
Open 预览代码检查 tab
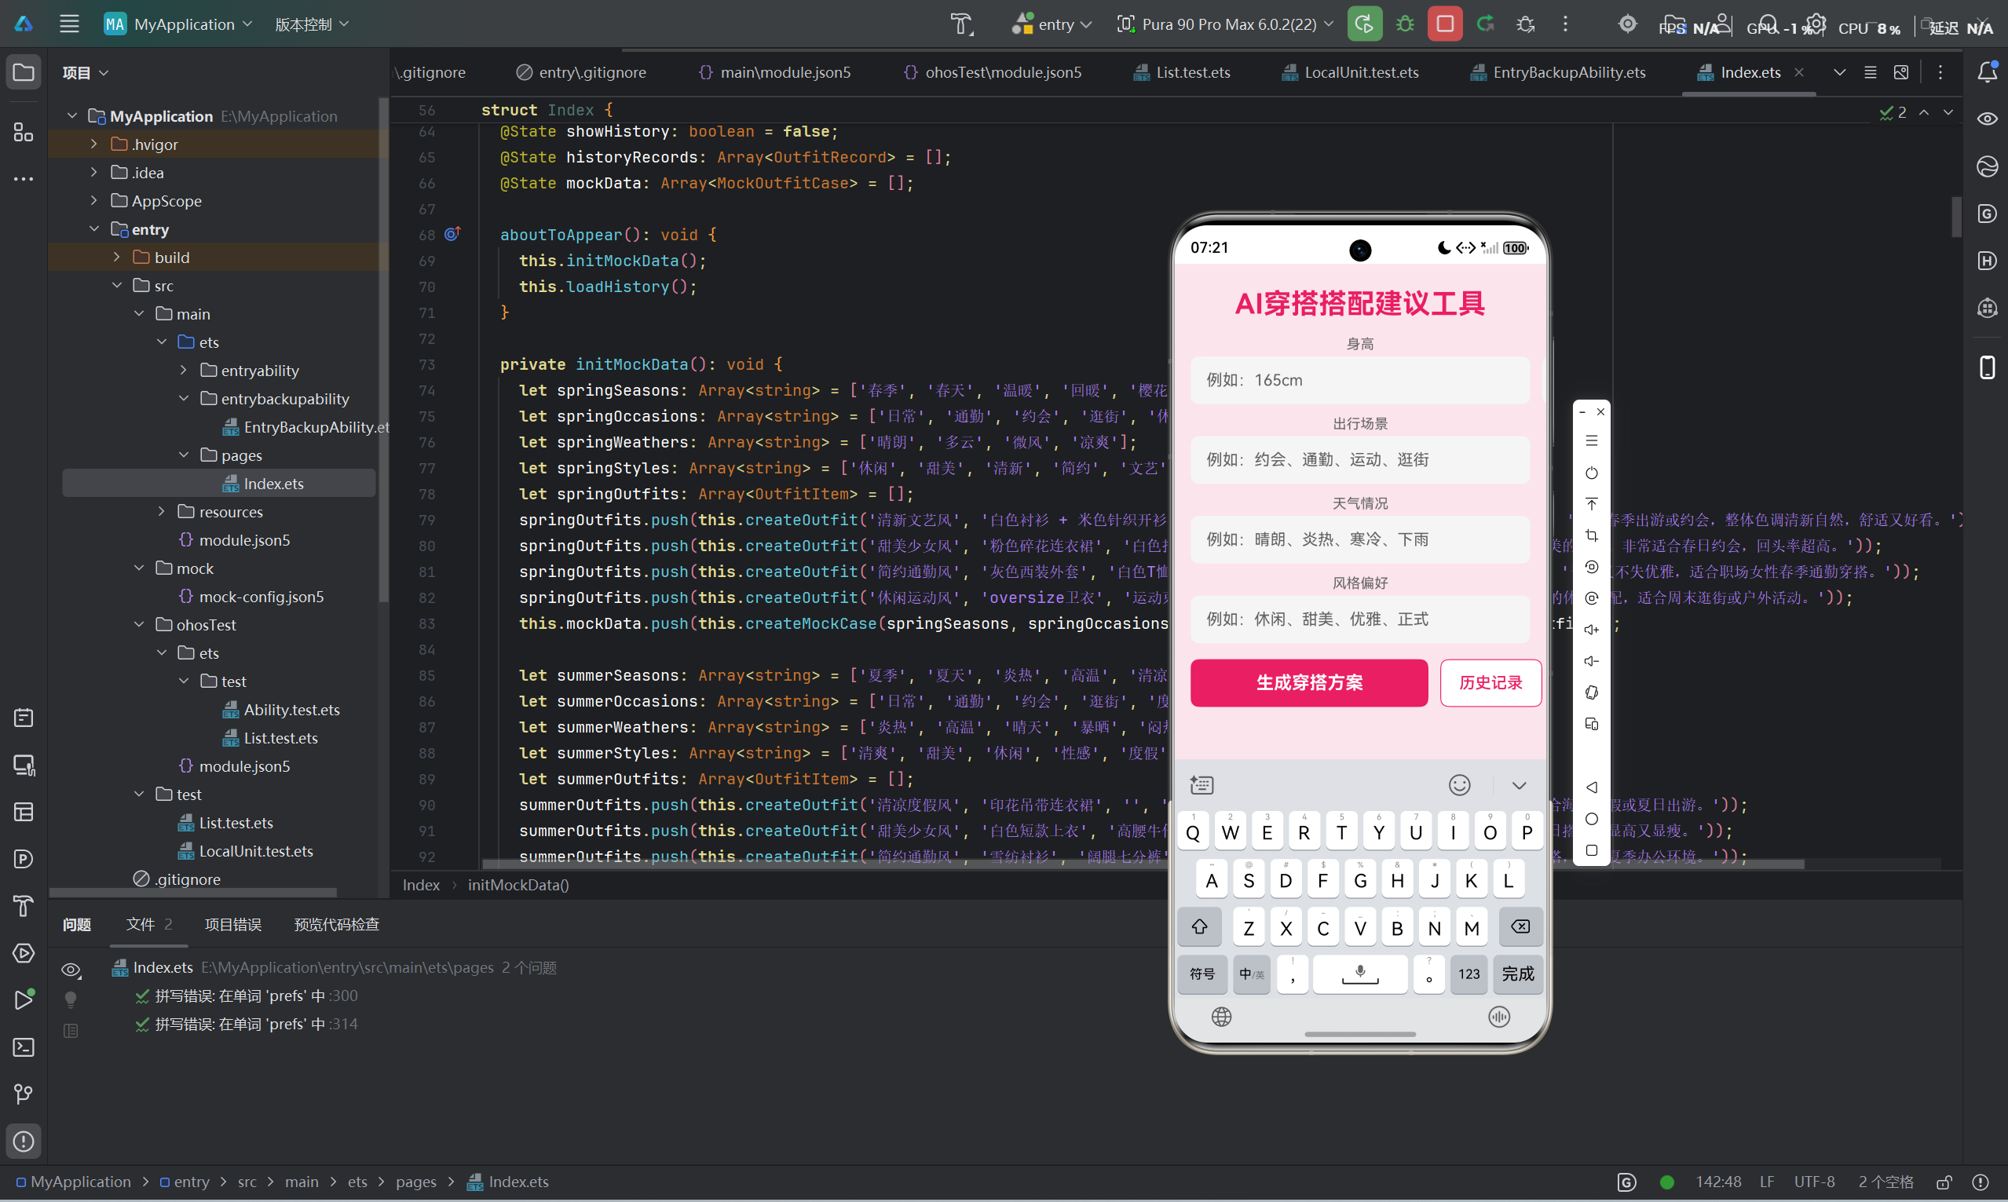tap(336, 924)
